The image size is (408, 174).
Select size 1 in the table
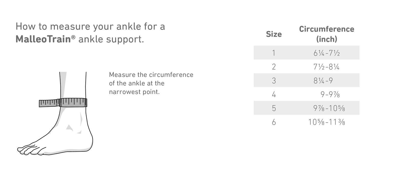(274, 53)
